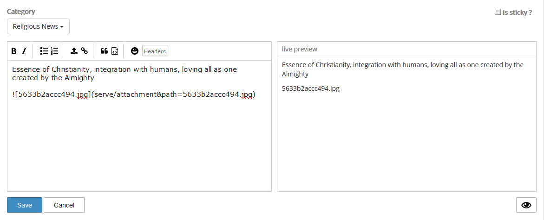Screen dimensions: 544x220
Task: Toggle the preview eye button
Action: tap(526, 205)
